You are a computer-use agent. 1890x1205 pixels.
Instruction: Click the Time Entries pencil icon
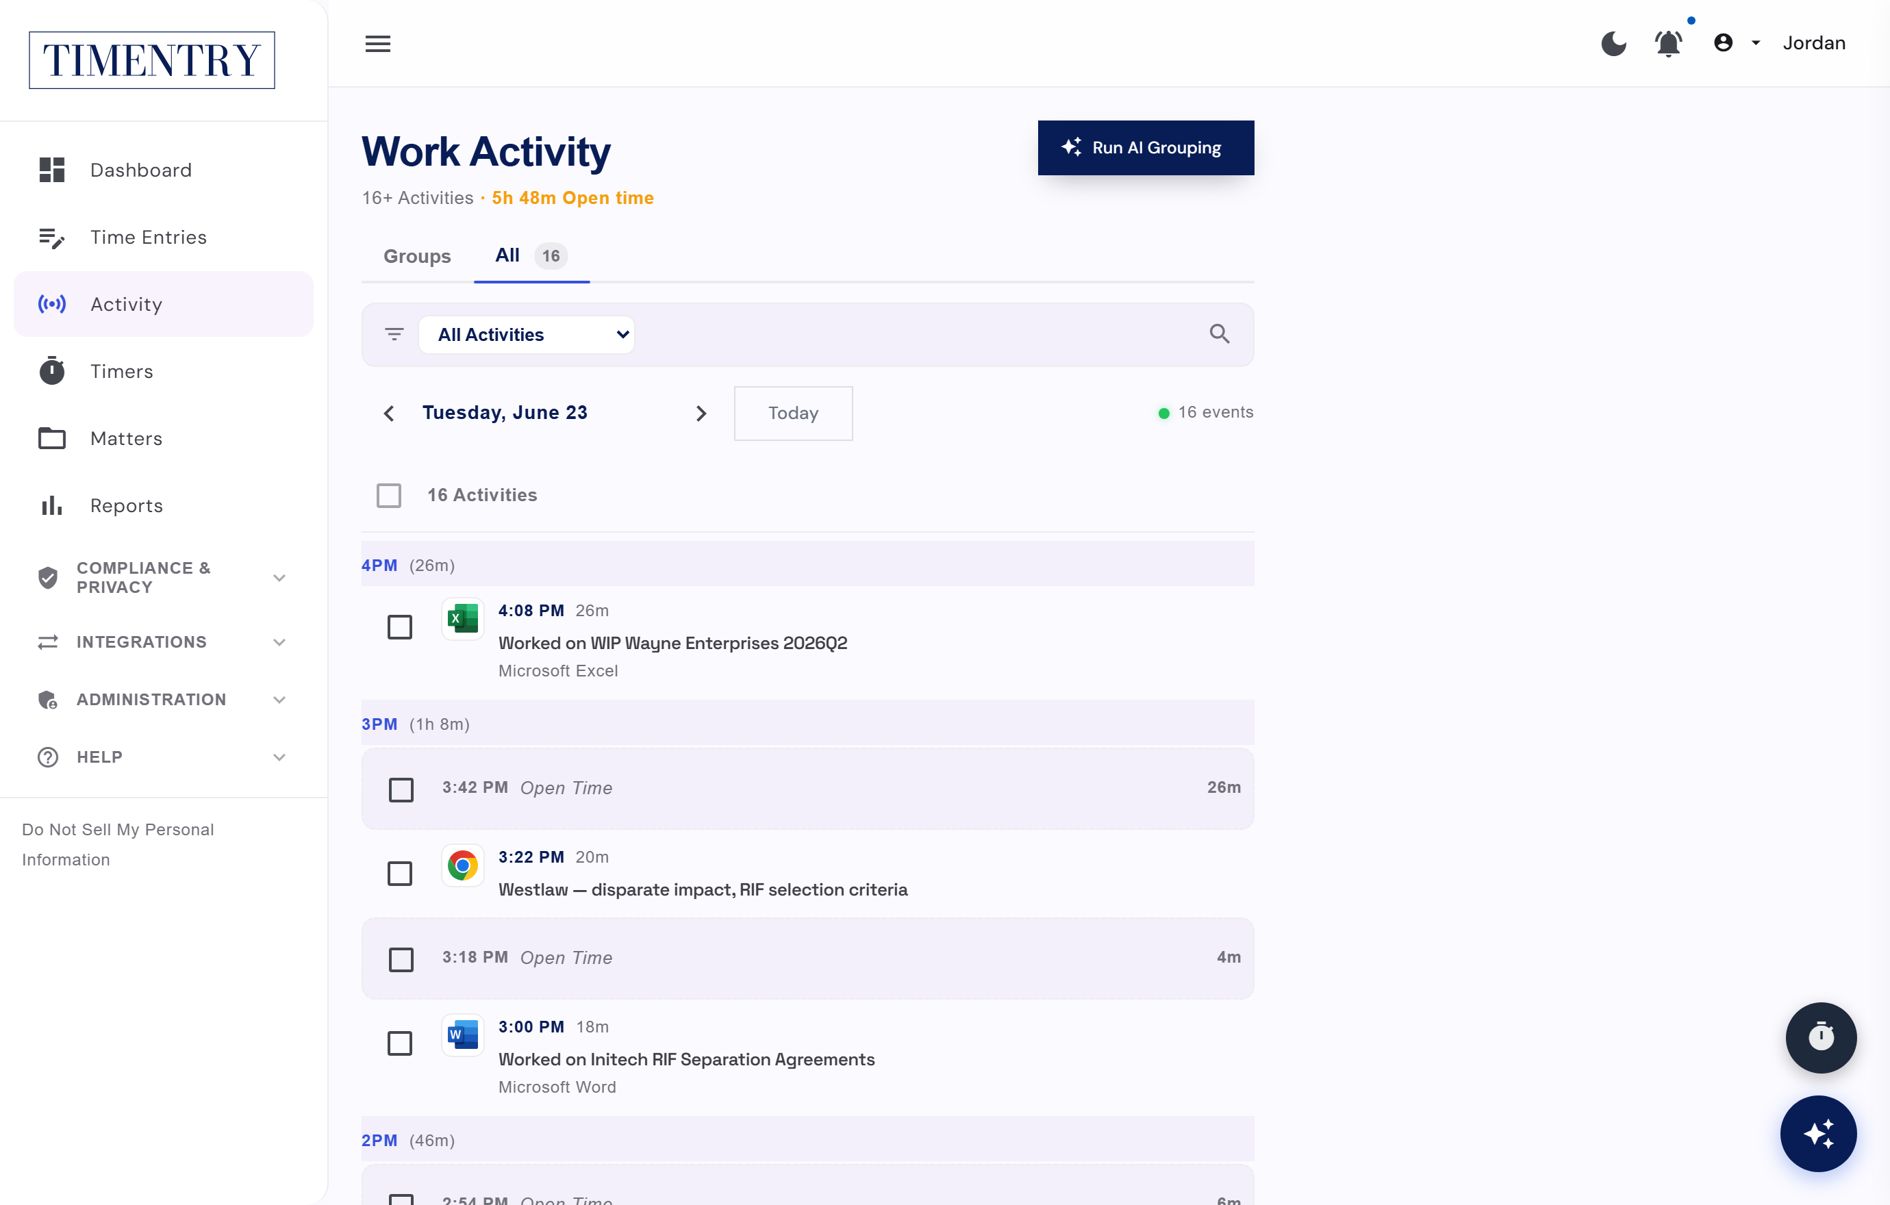coord(52,238)
